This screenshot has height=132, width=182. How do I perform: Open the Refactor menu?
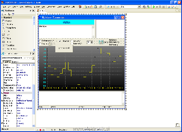point(28,7)
